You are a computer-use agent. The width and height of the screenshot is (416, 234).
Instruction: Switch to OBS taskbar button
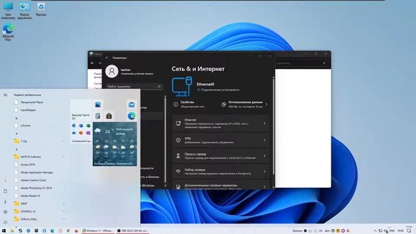[x=132, y=231]
